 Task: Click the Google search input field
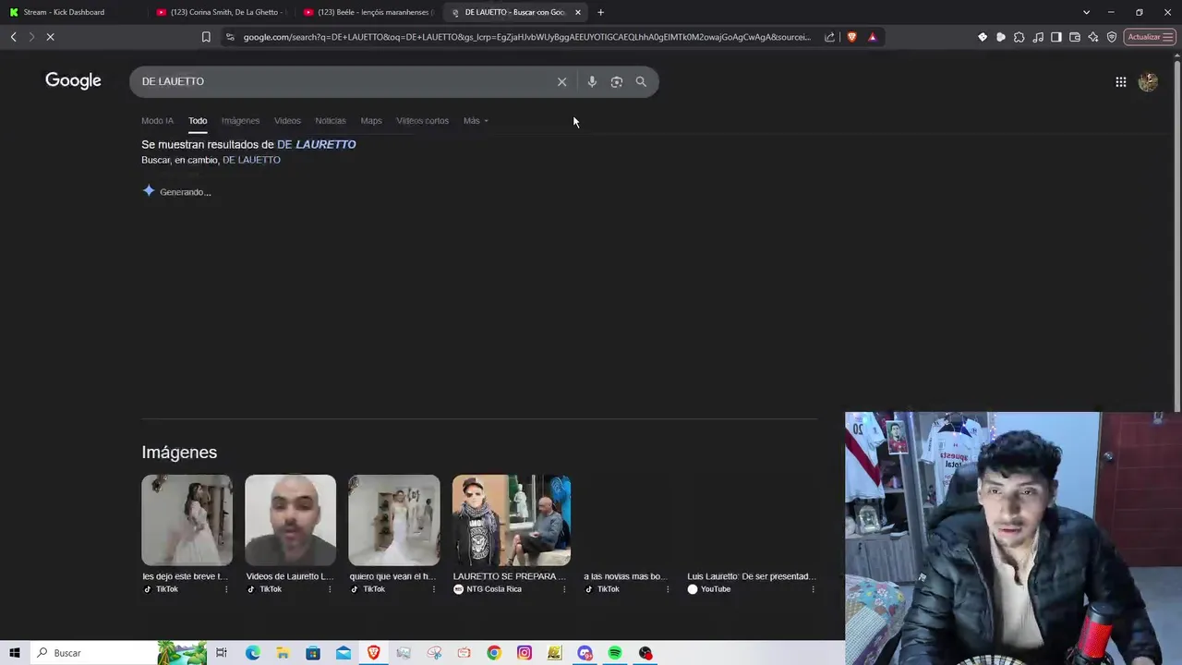tap(342, 81)
